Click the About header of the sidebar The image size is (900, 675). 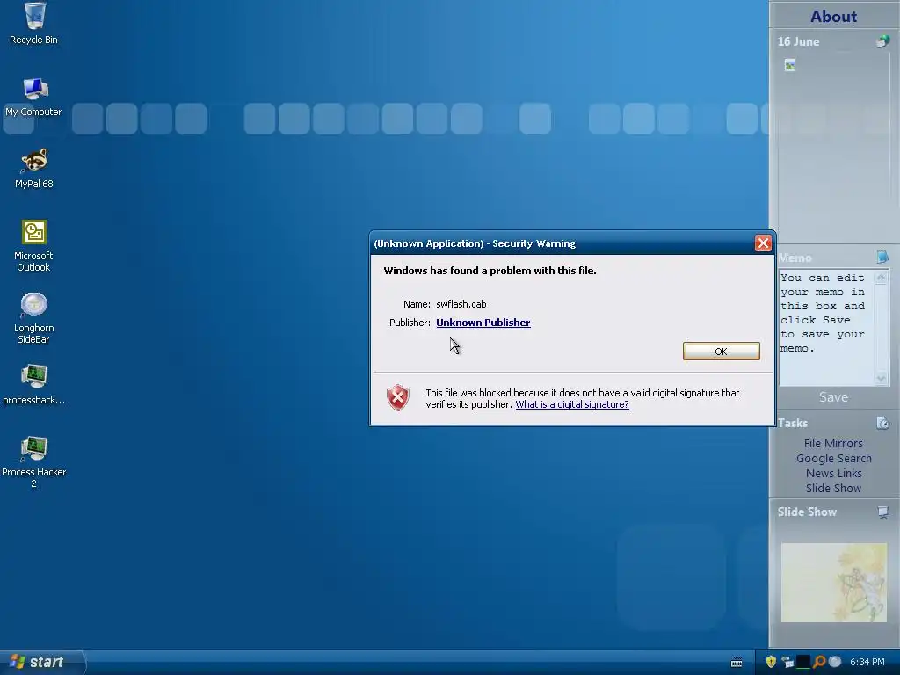coord(833,16)
